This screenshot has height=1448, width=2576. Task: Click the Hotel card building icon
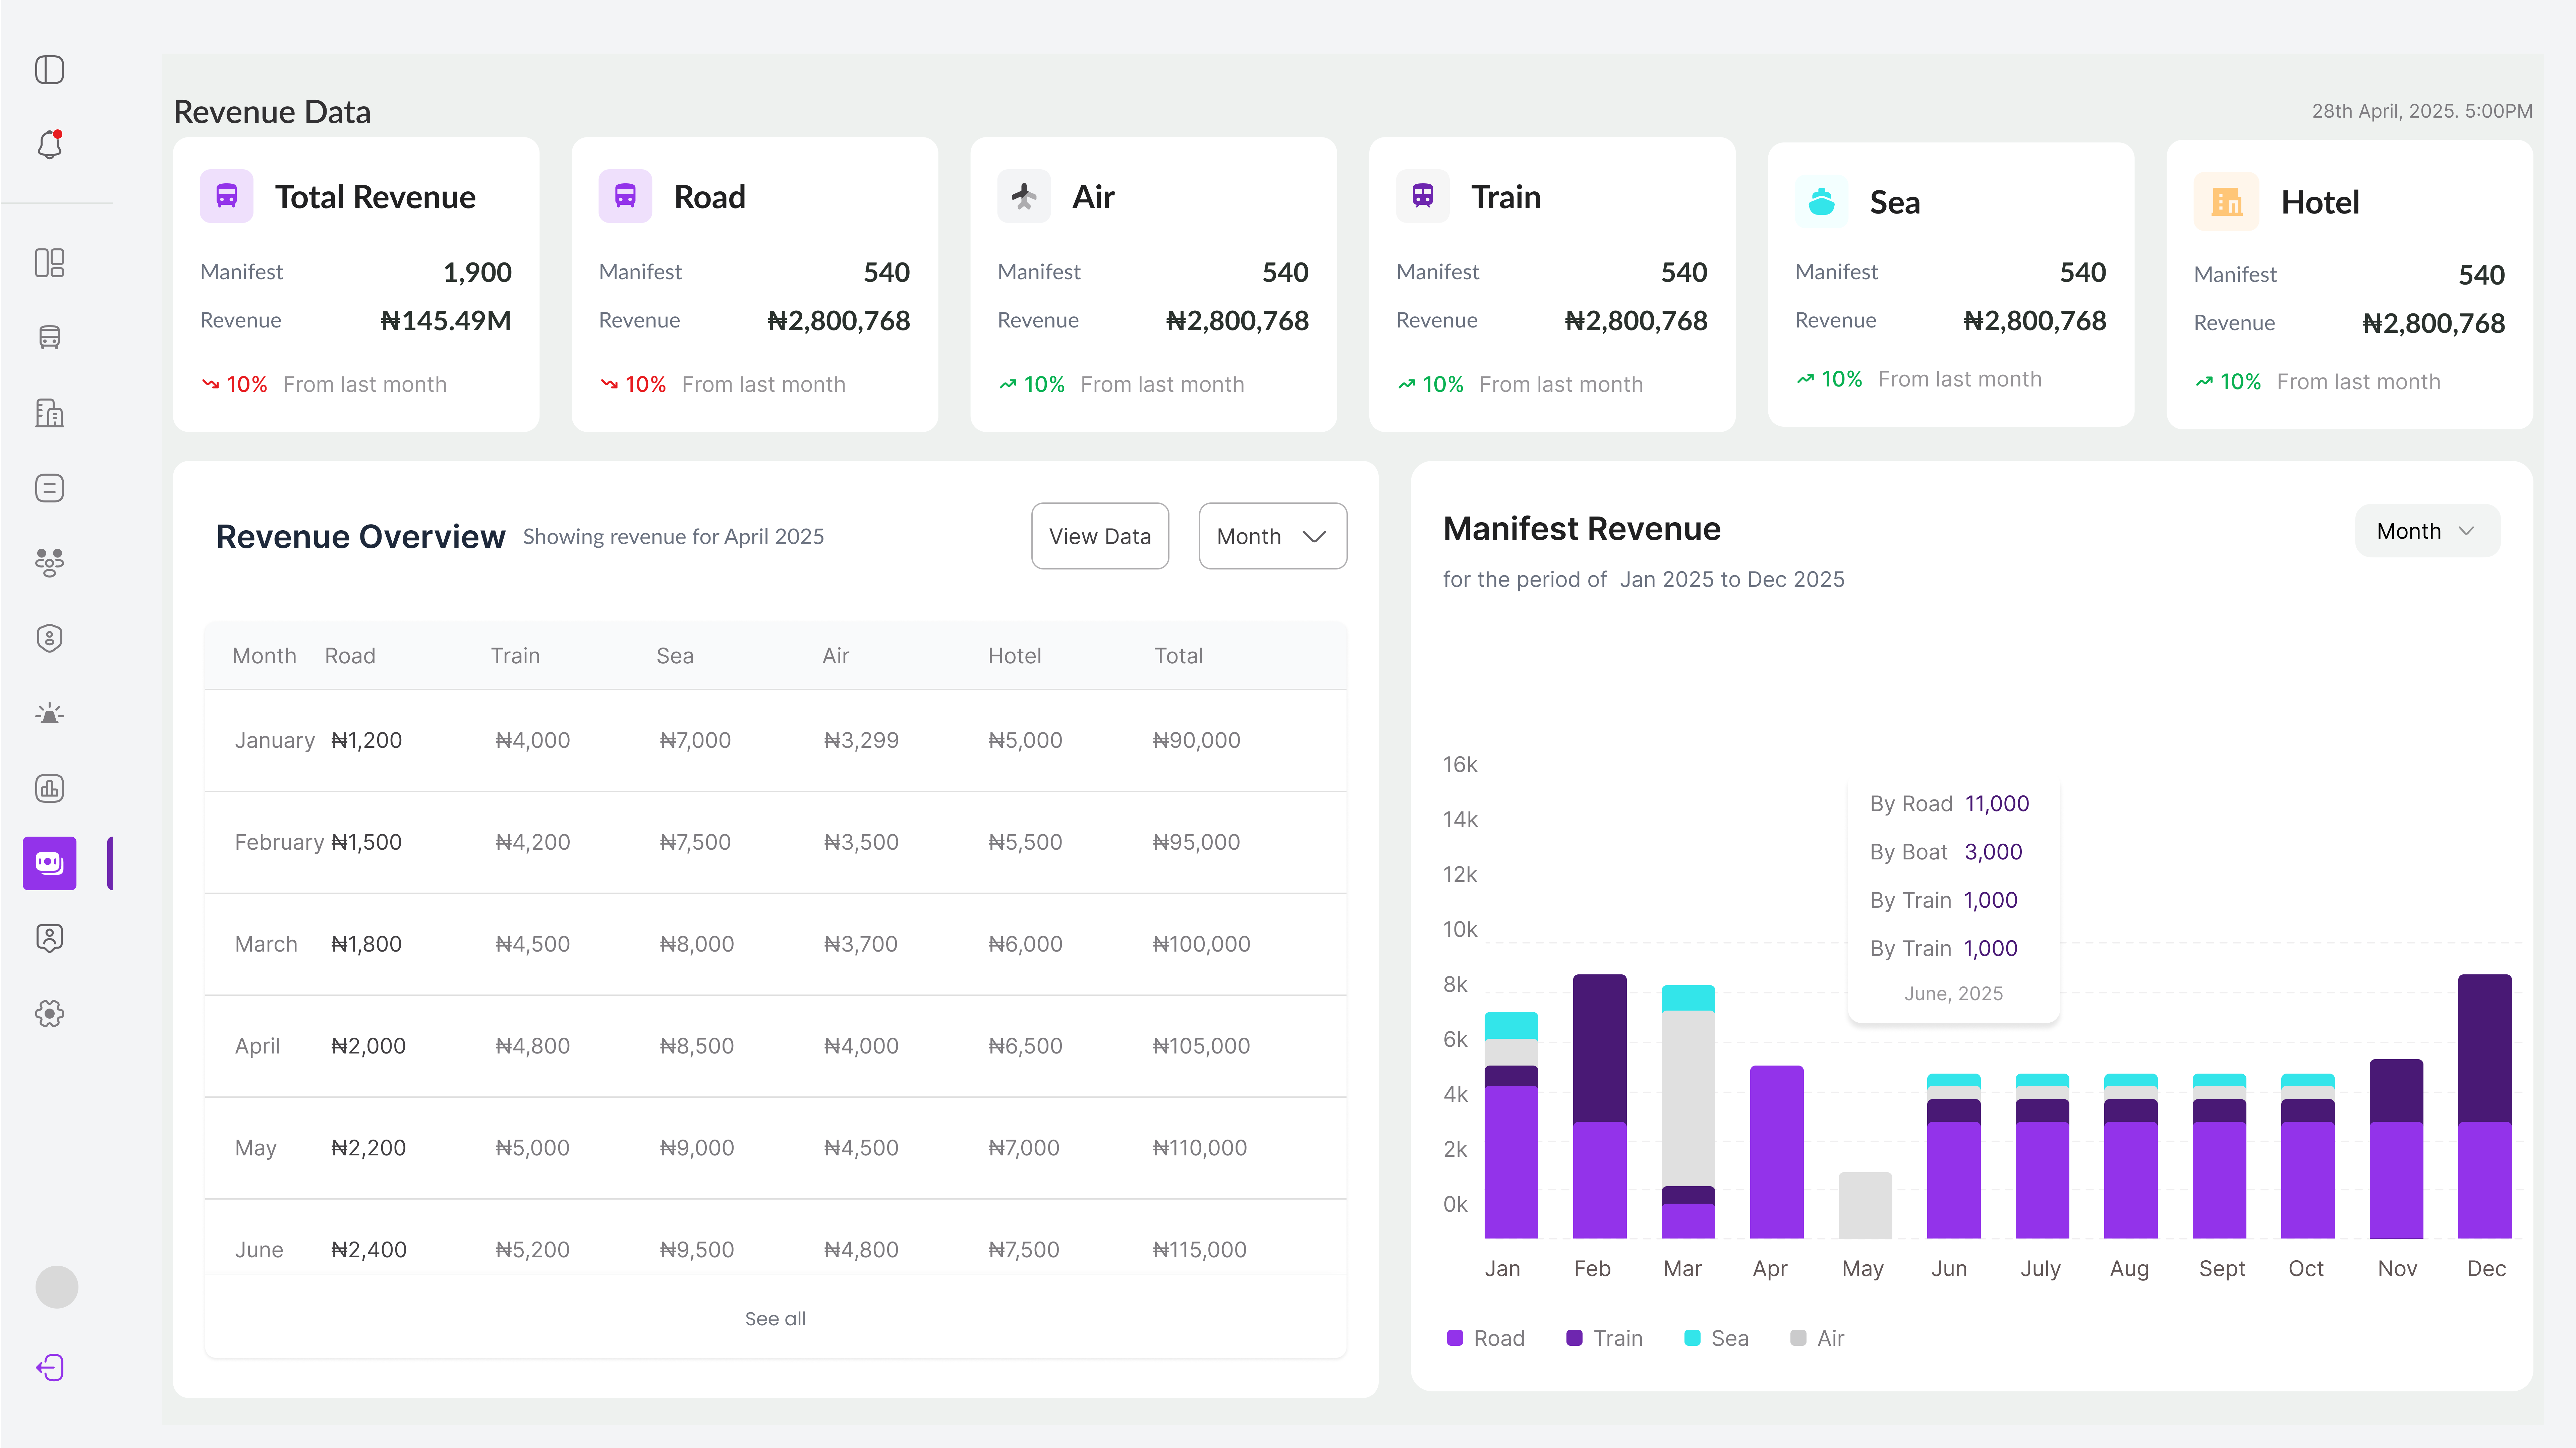coord(2226,202)
